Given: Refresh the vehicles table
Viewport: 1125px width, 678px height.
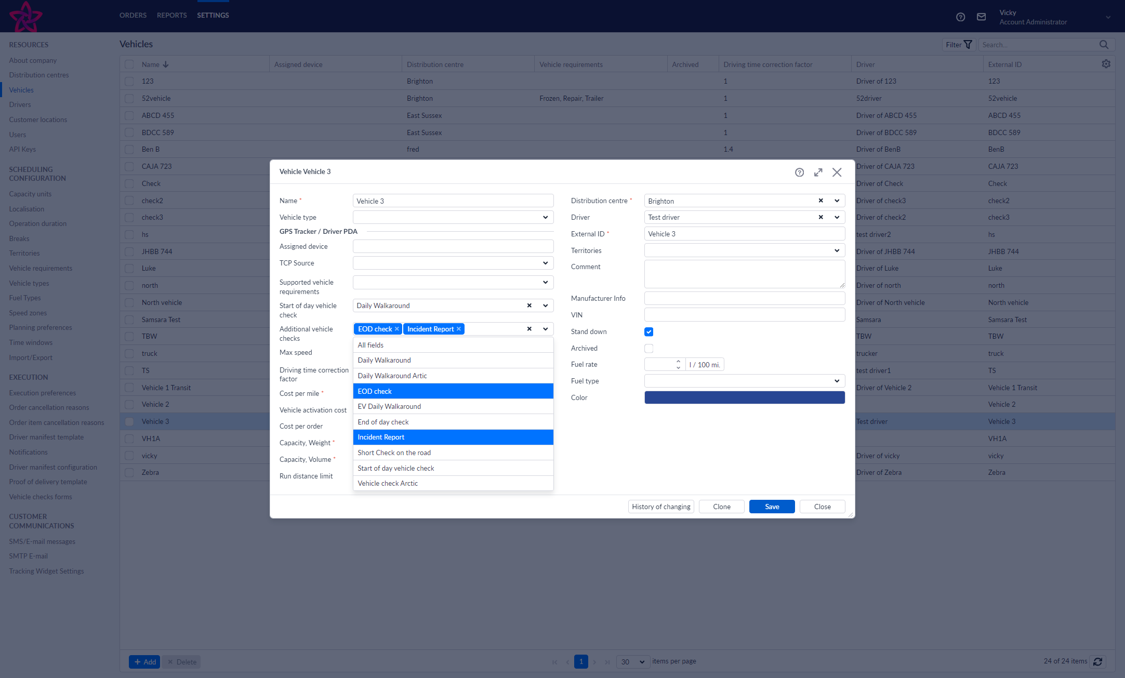Looking at the screenshot, I should pos(1097,661).
